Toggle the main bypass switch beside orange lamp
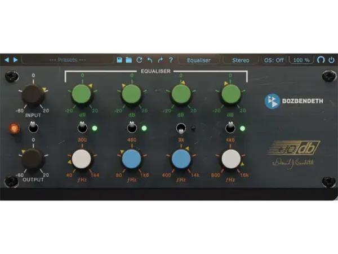The width and height of the screenshot is (338, 254). tap(33, 128)
